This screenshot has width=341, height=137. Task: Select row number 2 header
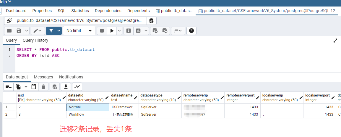(x=9, y=115)
